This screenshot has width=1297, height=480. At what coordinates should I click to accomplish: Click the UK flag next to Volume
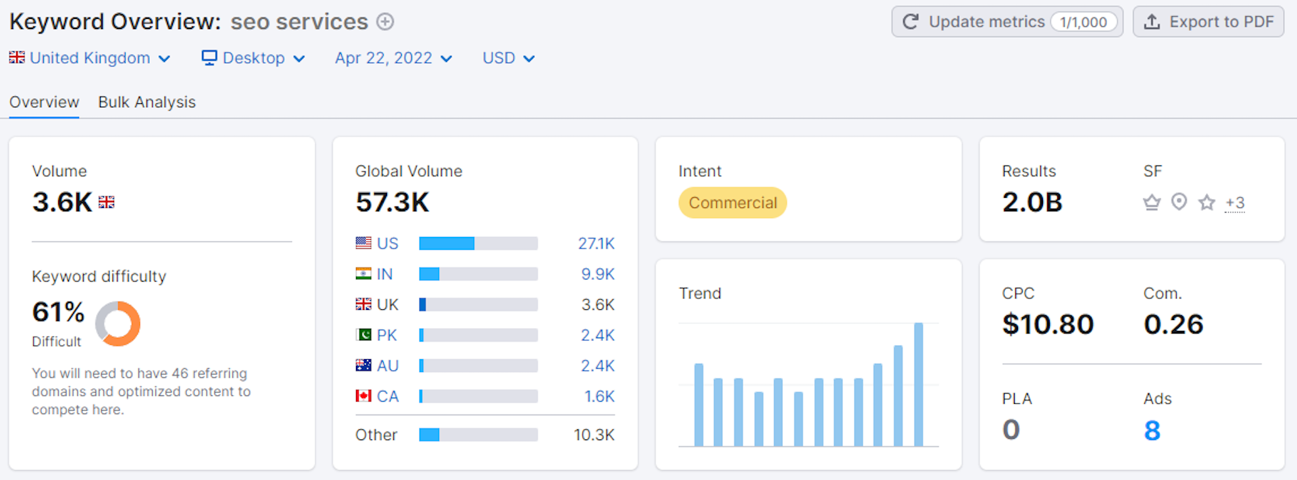(x=107, y=202)
